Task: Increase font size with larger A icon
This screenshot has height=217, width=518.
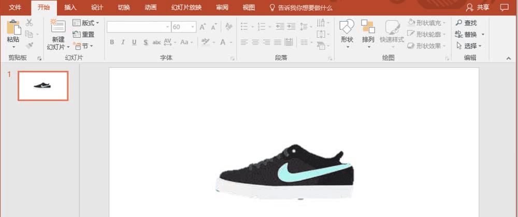Action: [x=203, y=27]
